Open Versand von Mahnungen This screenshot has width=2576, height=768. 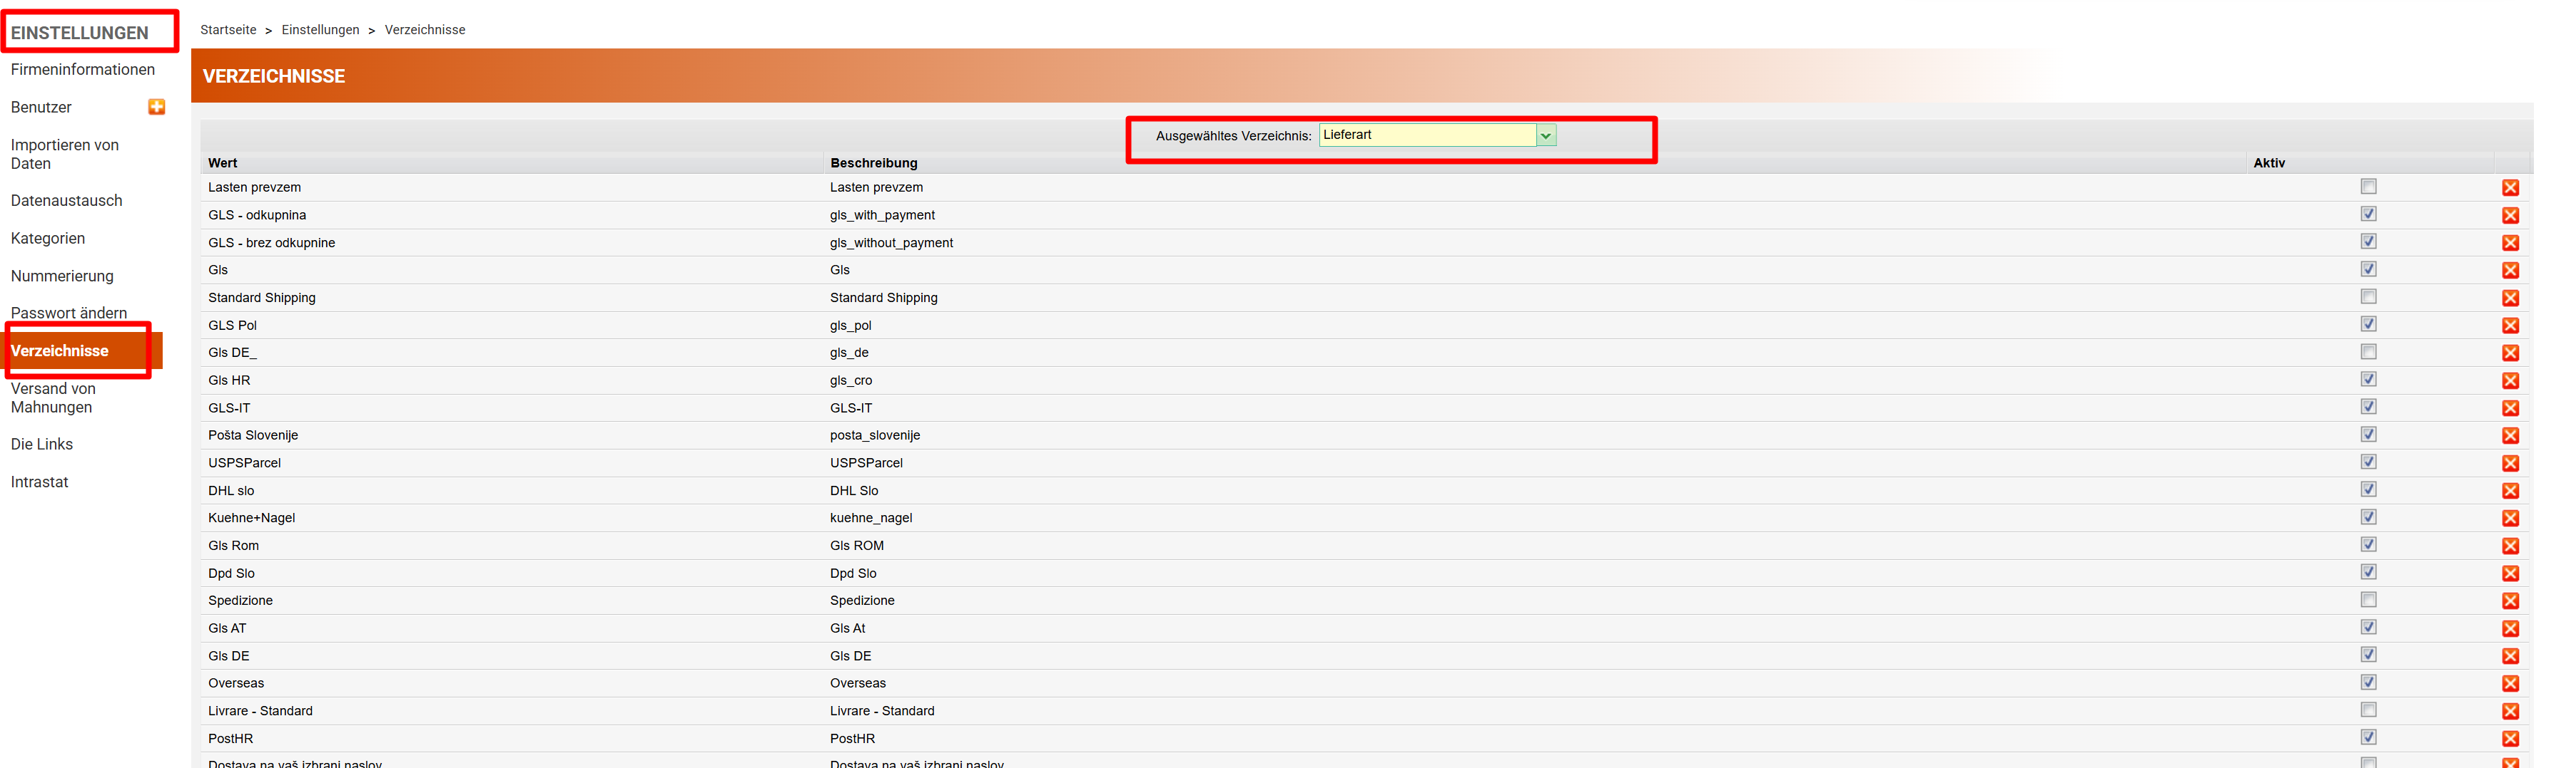53,398
